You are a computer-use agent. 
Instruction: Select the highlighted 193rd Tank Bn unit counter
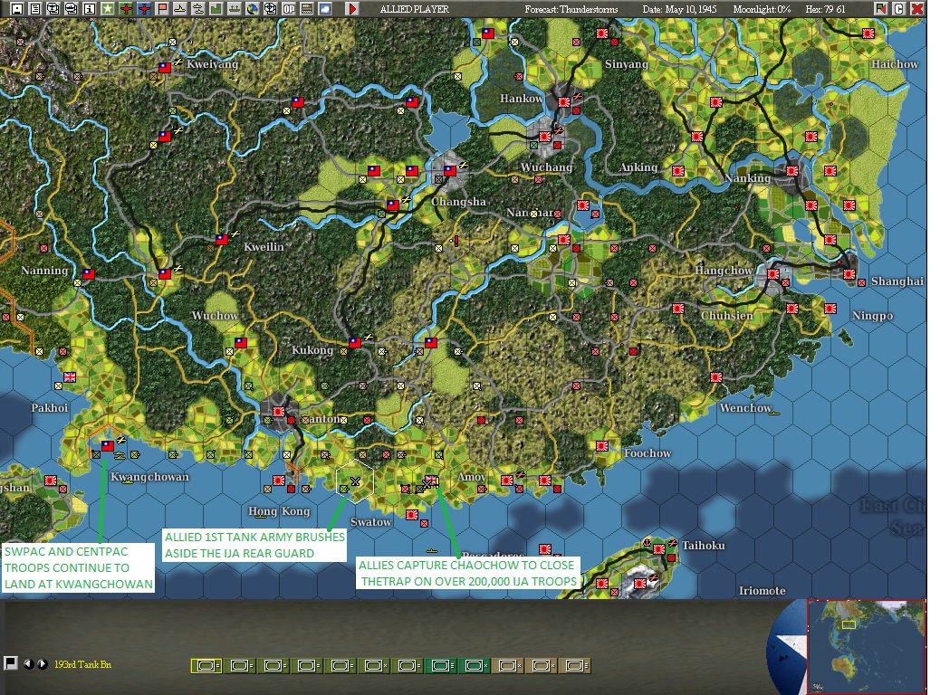tap(206, 666)
